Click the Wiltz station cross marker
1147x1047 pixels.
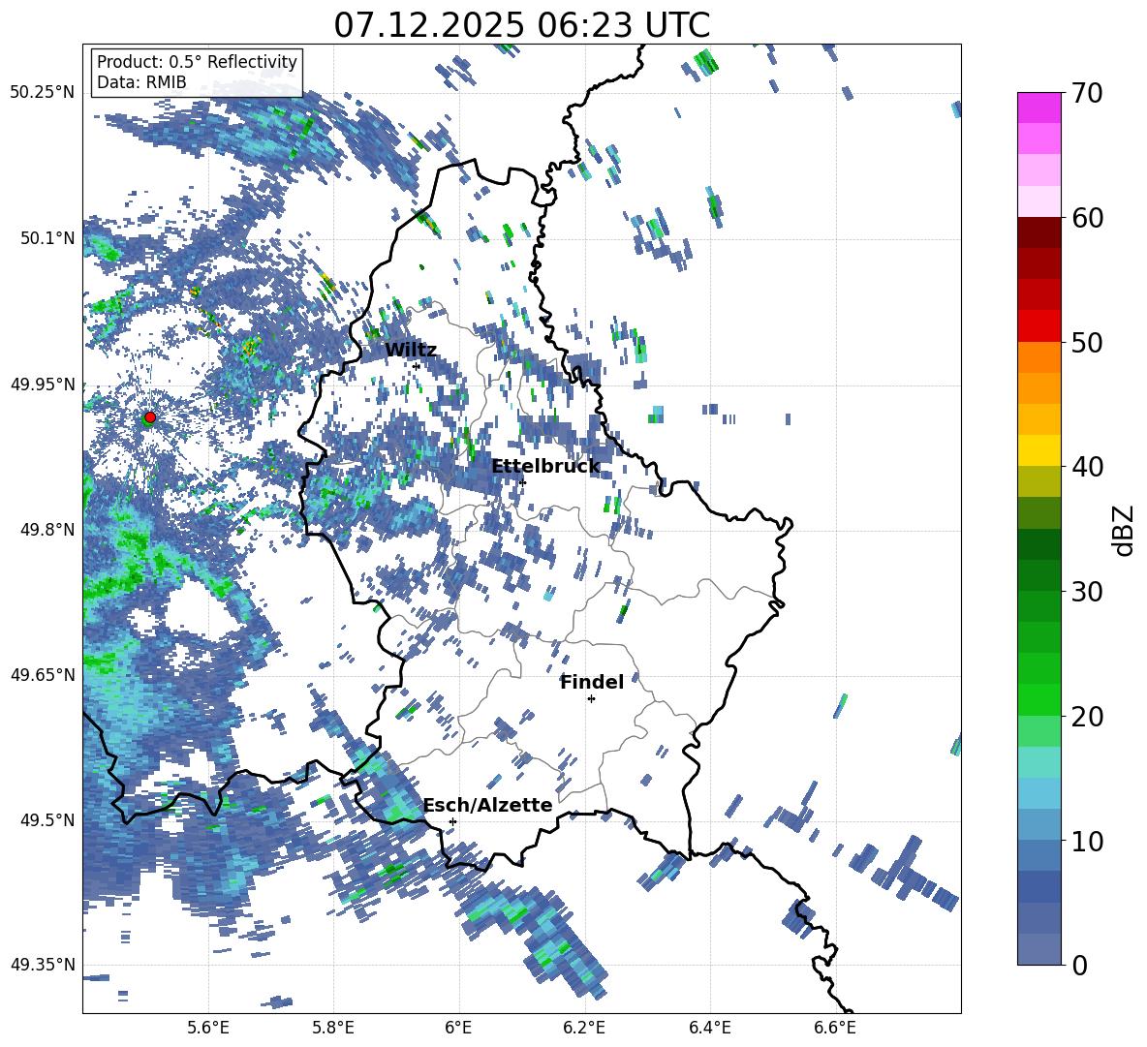[x=417, y=366]
